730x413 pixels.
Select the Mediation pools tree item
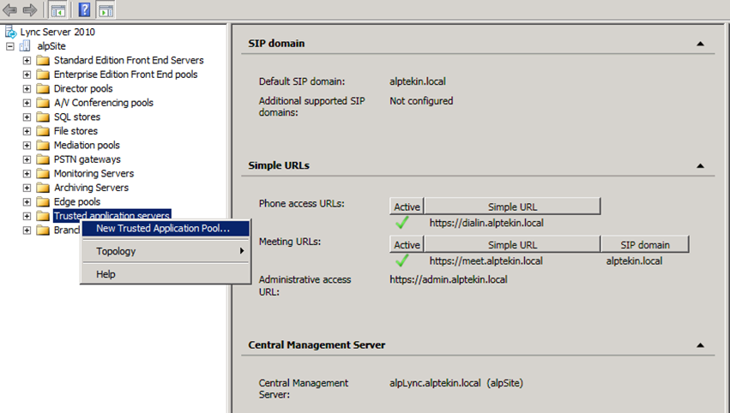click(87, 146)
